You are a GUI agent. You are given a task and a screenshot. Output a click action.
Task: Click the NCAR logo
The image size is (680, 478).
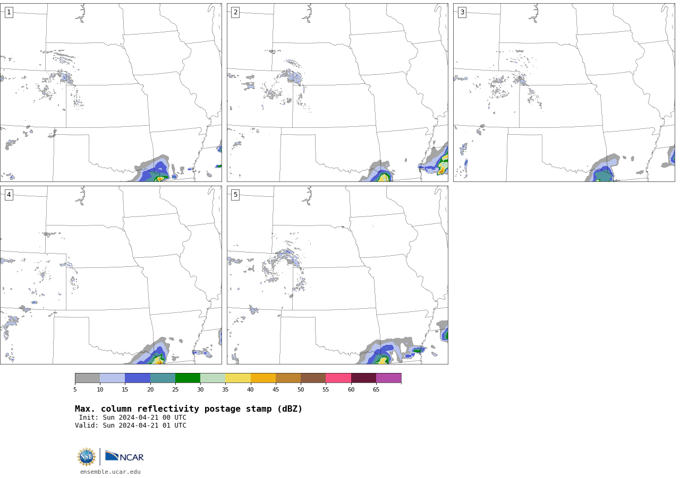124,456
